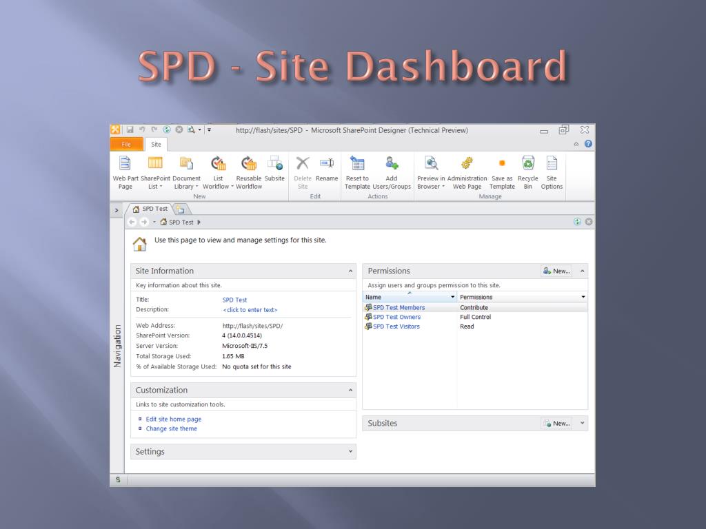Open Add Users/Groups
The height and width of the screenshot is (529, 706).
[x=392, y=173]
